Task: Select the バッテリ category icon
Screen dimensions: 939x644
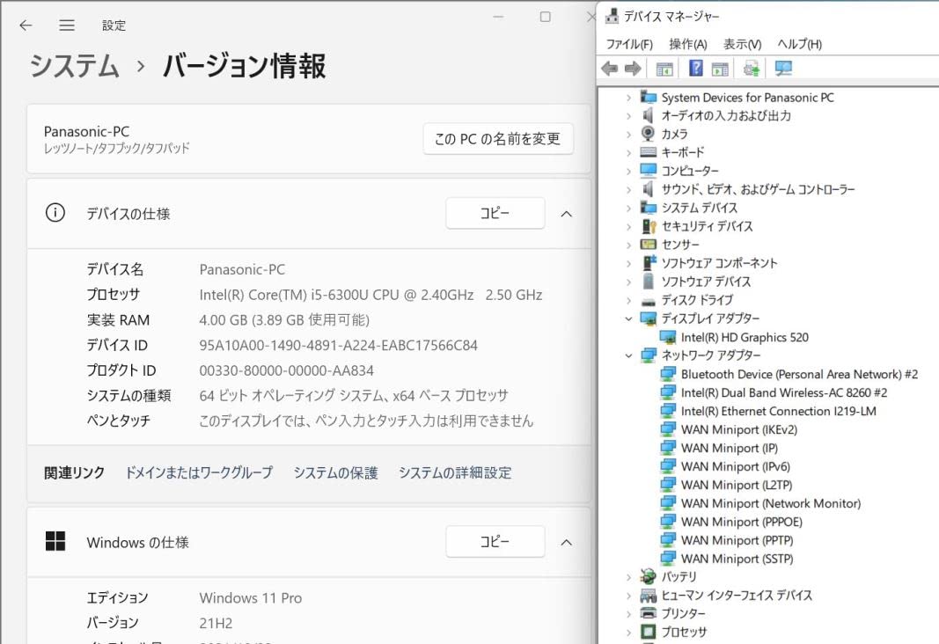Action: click(x=648, y=575)
